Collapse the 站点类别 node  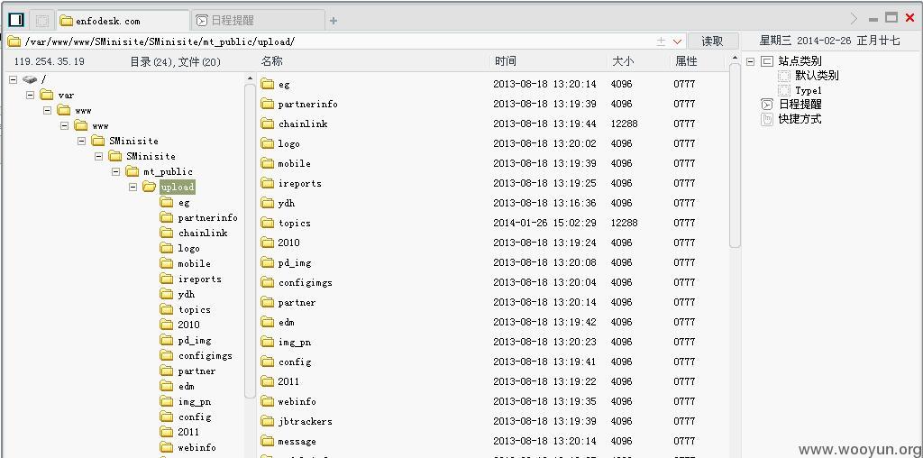tap(750, 61)
